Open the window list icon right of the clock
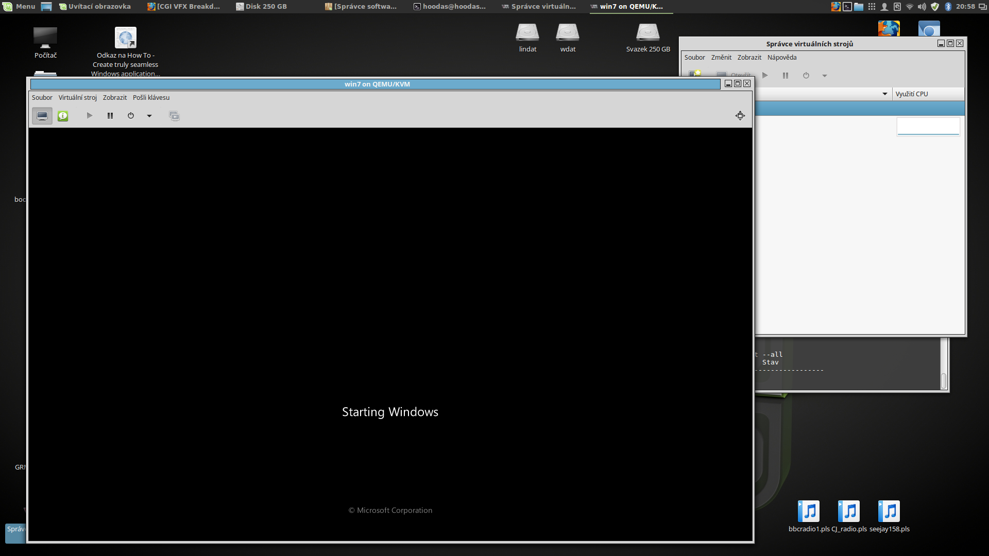Viewport: 989px width, 556px height. [982, 7]
